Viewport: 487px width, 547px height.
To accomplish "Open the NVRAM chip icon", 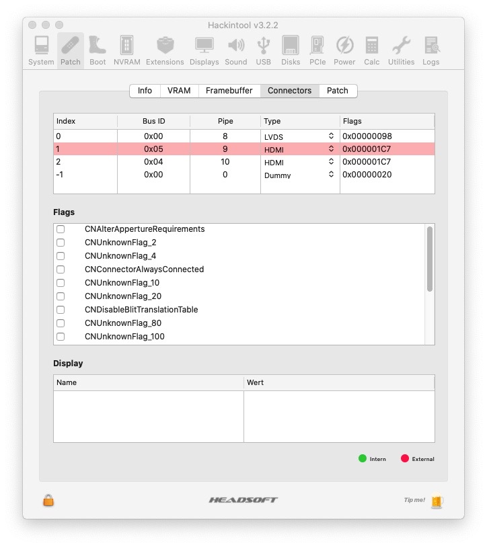I will (126, 45).
